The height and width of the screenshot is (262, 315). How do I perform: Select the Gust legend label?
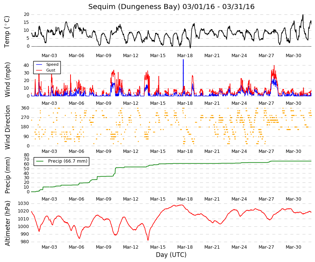click(x=51, y=70)
